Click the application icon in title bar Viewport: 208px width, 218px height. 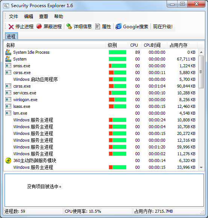click(6, 6)
